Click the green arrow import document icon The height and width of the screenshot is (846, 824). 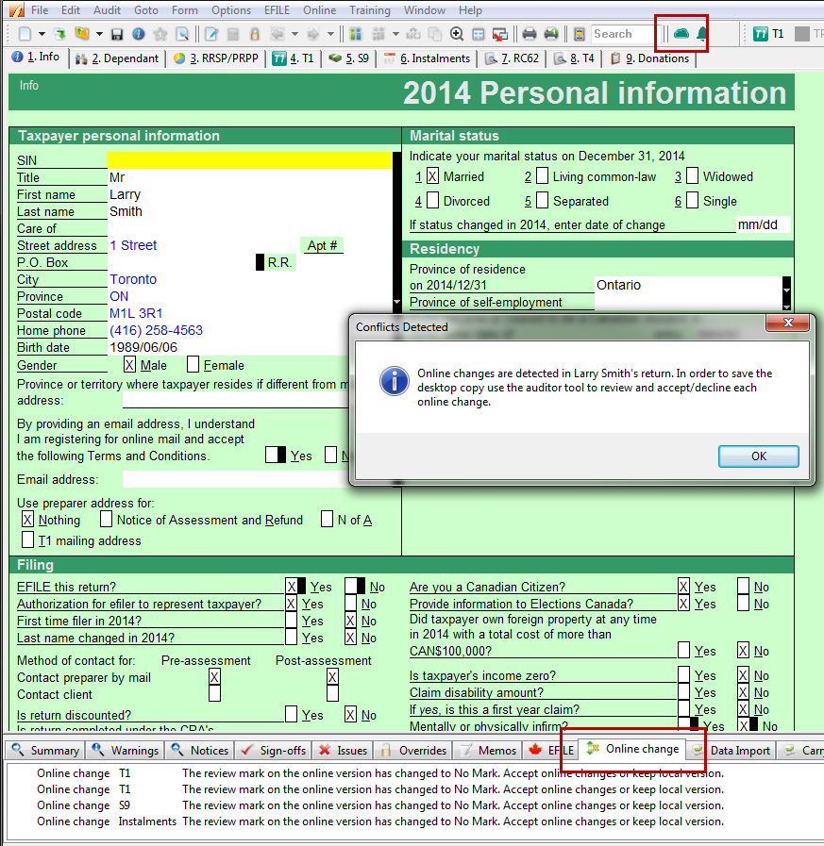(x=59, y=34)
